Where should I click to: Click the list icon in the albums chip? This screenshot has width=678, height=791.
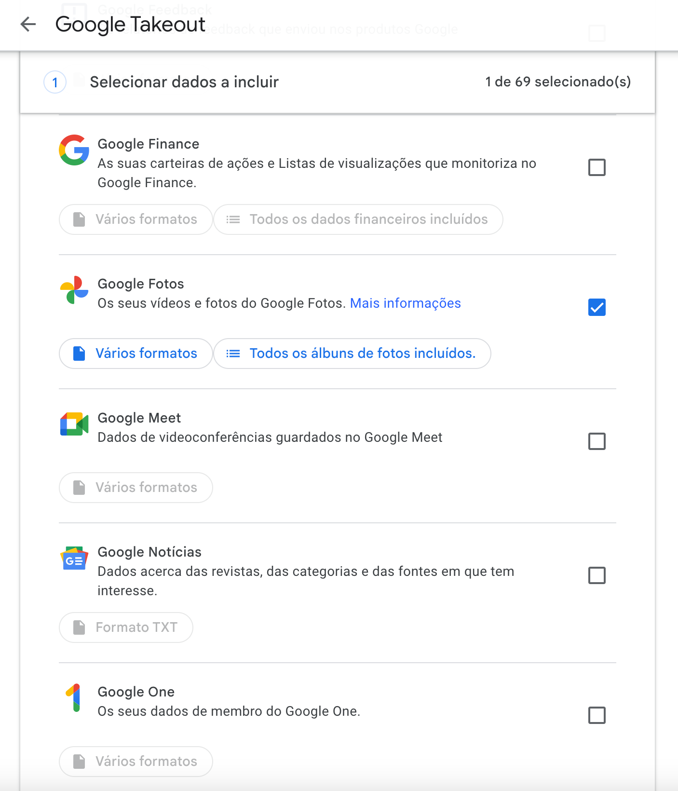pyautogui.click(x=233, y=354)
